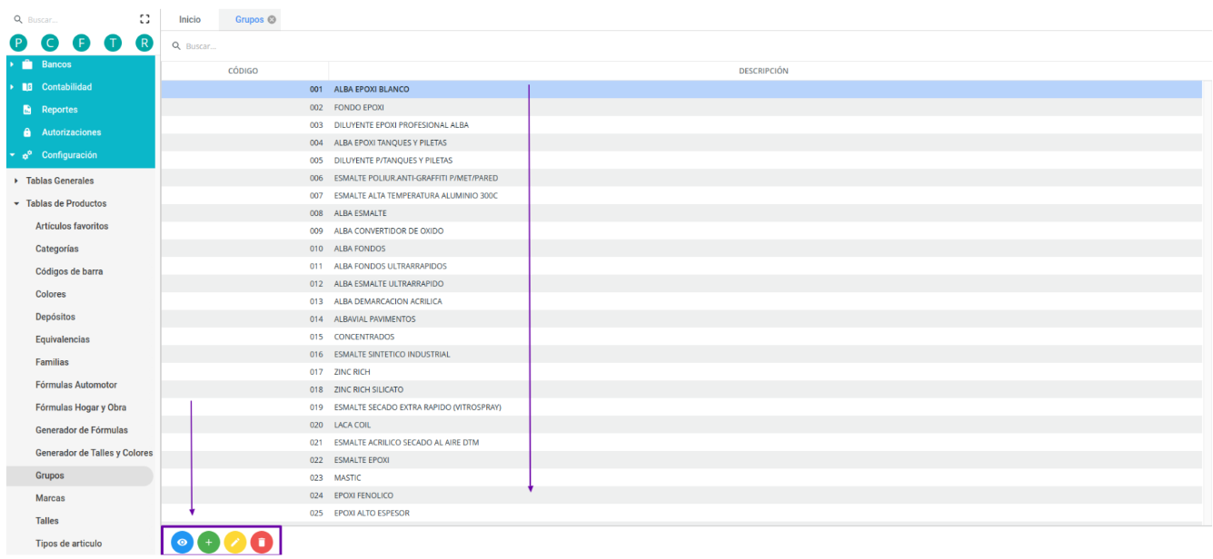The width and height of the screenshot is (1213, 559).
Task: Select the Grupos tab
Action: tap(249, 19)
